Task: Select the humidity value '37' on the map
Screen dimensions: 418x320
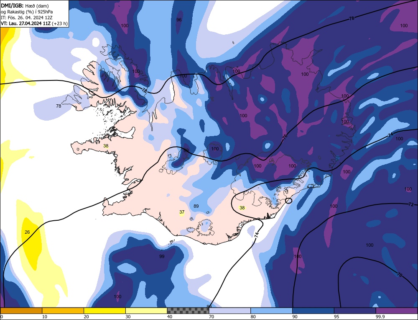Action: pos(182,212)
